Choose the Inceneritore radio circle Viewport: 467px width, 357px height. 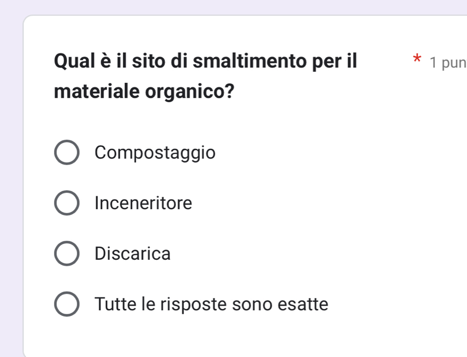tap(66, 203)
